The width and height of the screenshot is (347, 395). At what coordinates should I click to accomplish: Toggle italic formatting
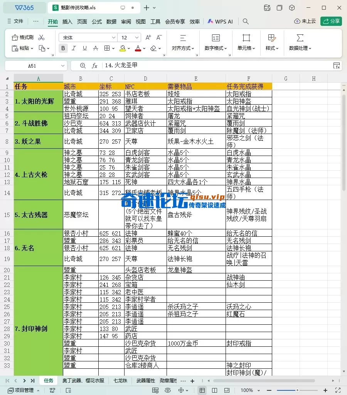pos(74,48)
